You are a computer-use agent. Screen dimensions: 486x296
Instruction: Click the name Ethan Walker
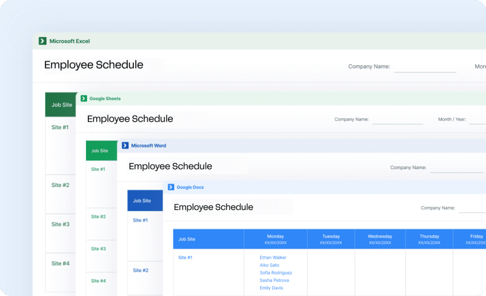[x=273, y=258]
